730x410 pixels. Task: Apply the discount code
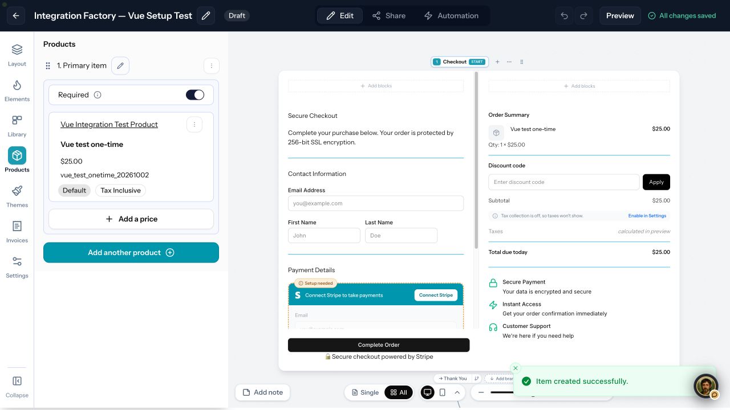(x=656, y=182)
